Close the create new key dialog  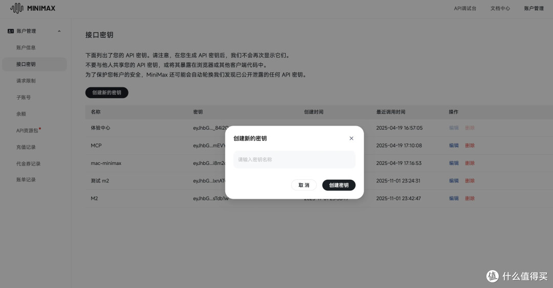pyautogui.click(x=351, y=138)
